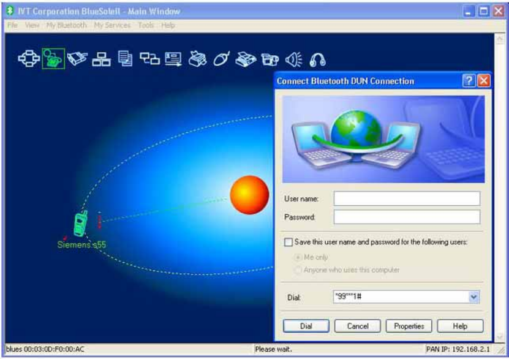Open the Tools menu
The image size is (509, 359).
pos(146,25)
